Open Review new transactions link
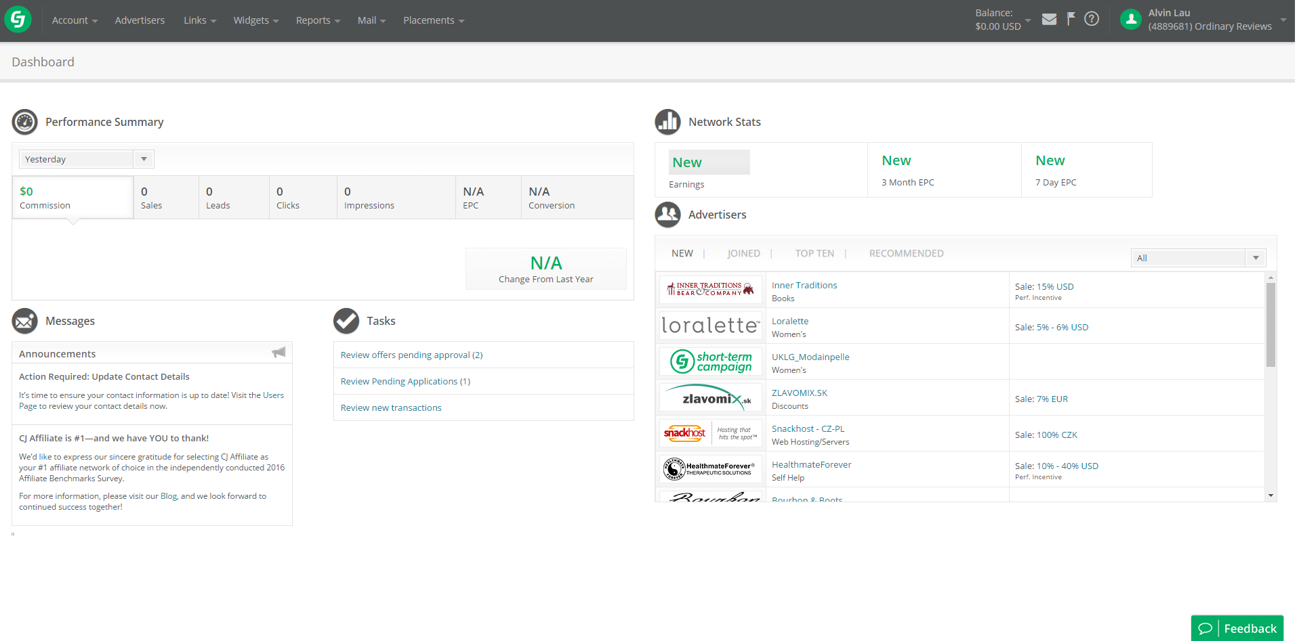The image size is (1299, 641). [391, 407]
